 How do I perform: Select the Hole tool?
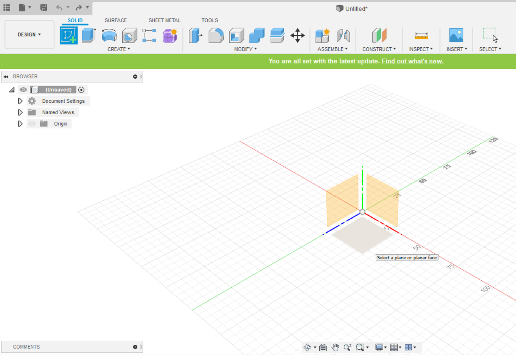coord(129,36)
